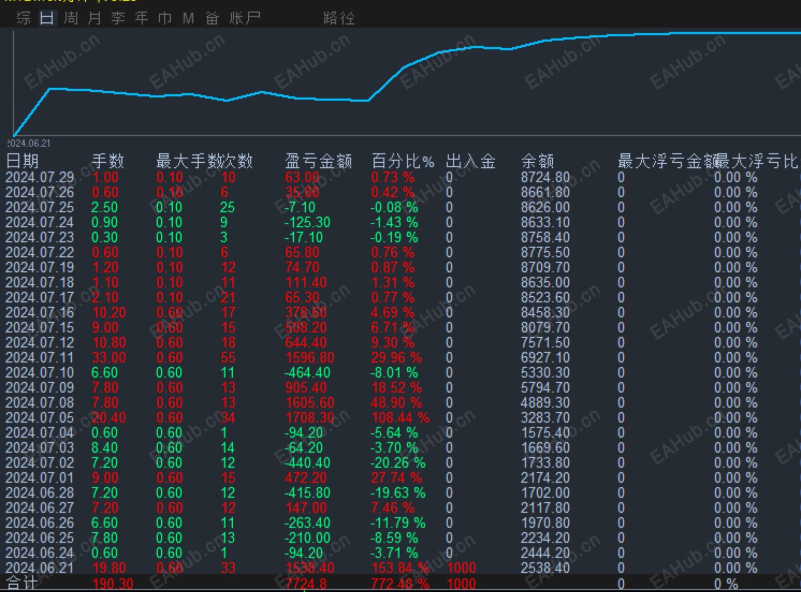
Task: Open the 备 tab
Action: 212,19
